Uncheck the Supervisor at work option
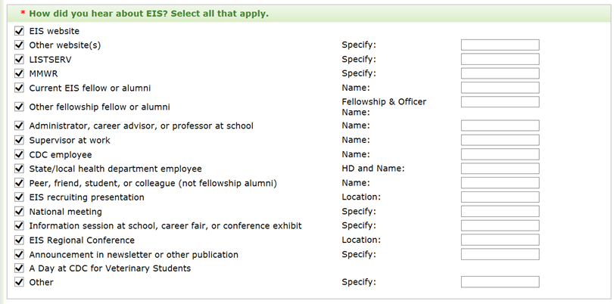 click(19, 140)
